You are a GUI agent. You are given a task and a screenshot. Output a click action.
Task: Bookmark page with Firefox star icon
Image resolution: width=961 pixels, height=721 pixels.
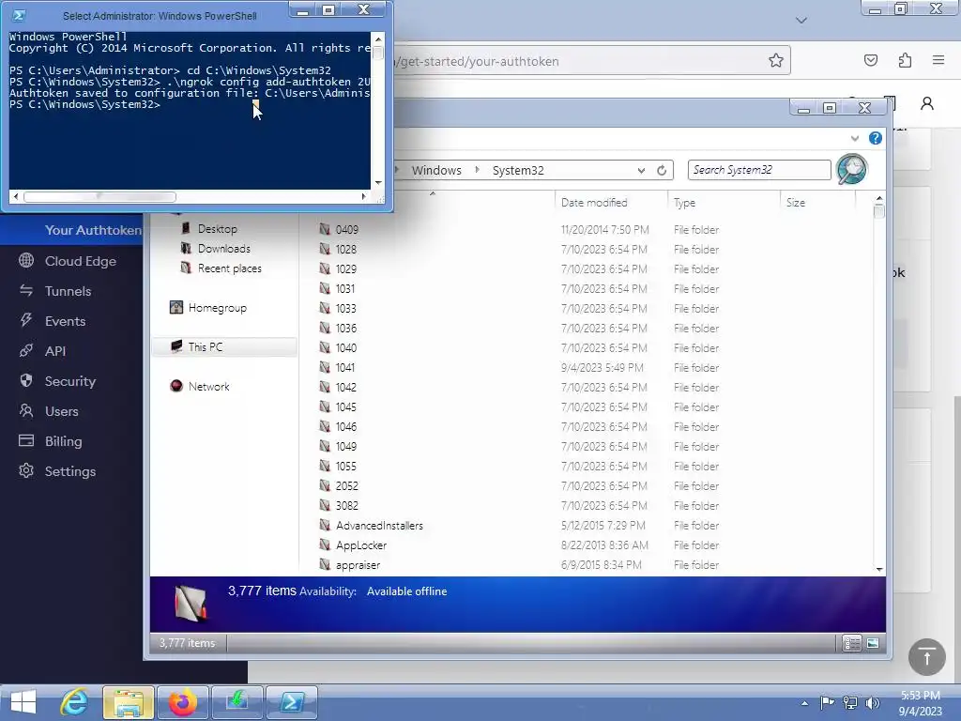(x=776, y=60)
